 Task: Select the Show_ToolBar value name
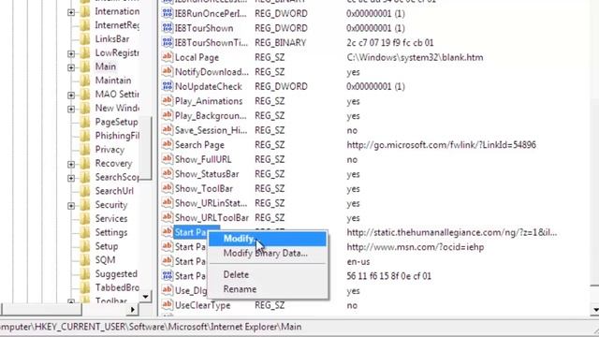click(x=204, y=189)
